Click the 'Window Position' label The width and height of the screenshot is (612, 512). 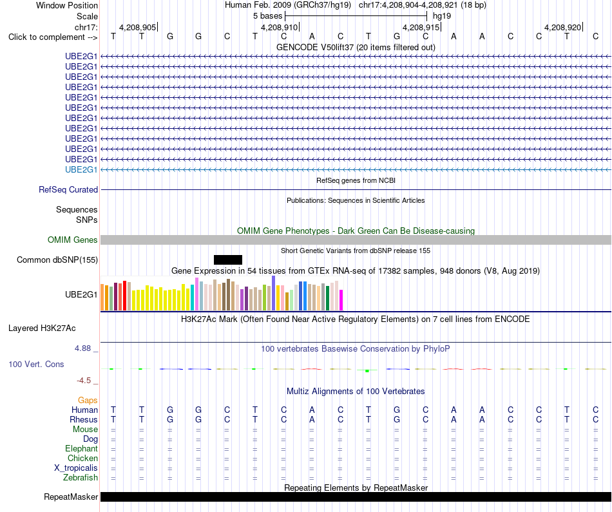67,5
